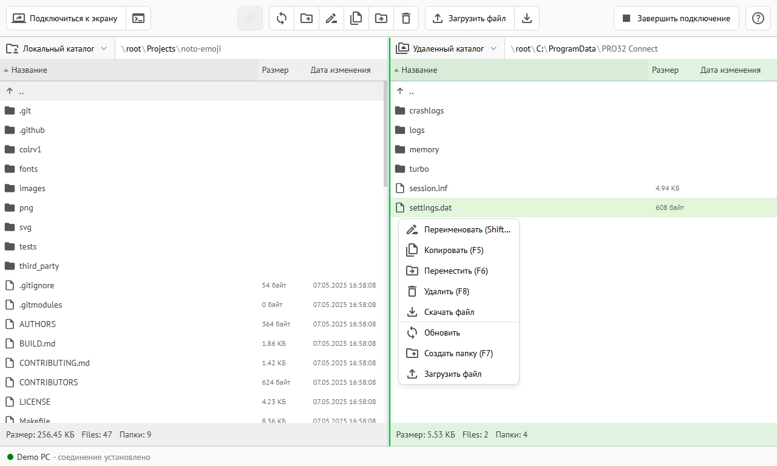Select the colrv1 folder
Viewport: 777px width, 466px height.
(192, 149)
